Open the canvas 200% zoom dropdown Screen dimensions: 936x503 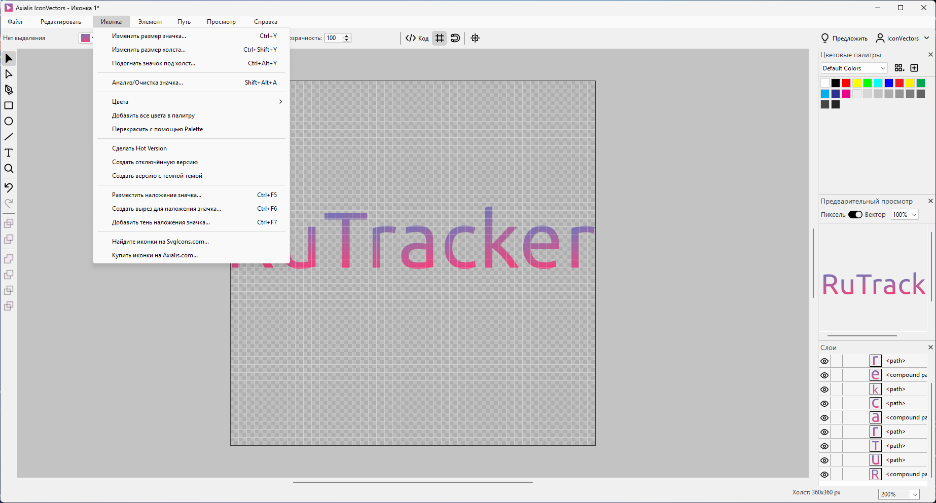pos(898,494)
